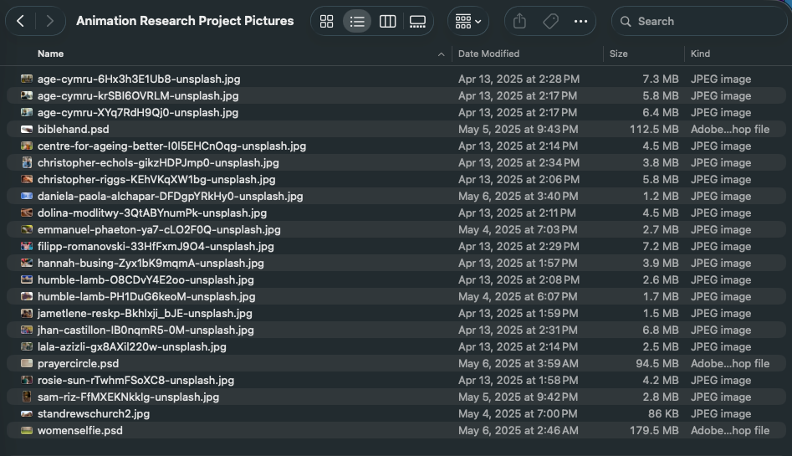Click date May 6, 2025 at 2:46 AM
This screenshot has height=456, width=792.
click(519, 430)
